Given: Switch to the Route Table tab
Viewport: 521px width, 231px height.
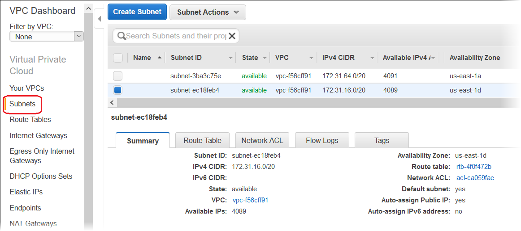Looking at the screenshot, I should pyautogui.click(x=202, y=140).
